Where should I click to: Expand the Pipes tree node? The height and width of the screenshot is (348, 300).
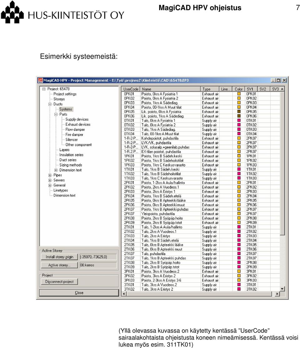pos(50,175)
